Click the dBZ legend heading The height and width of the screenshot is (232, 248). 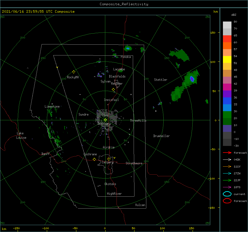tap(234, 15)
